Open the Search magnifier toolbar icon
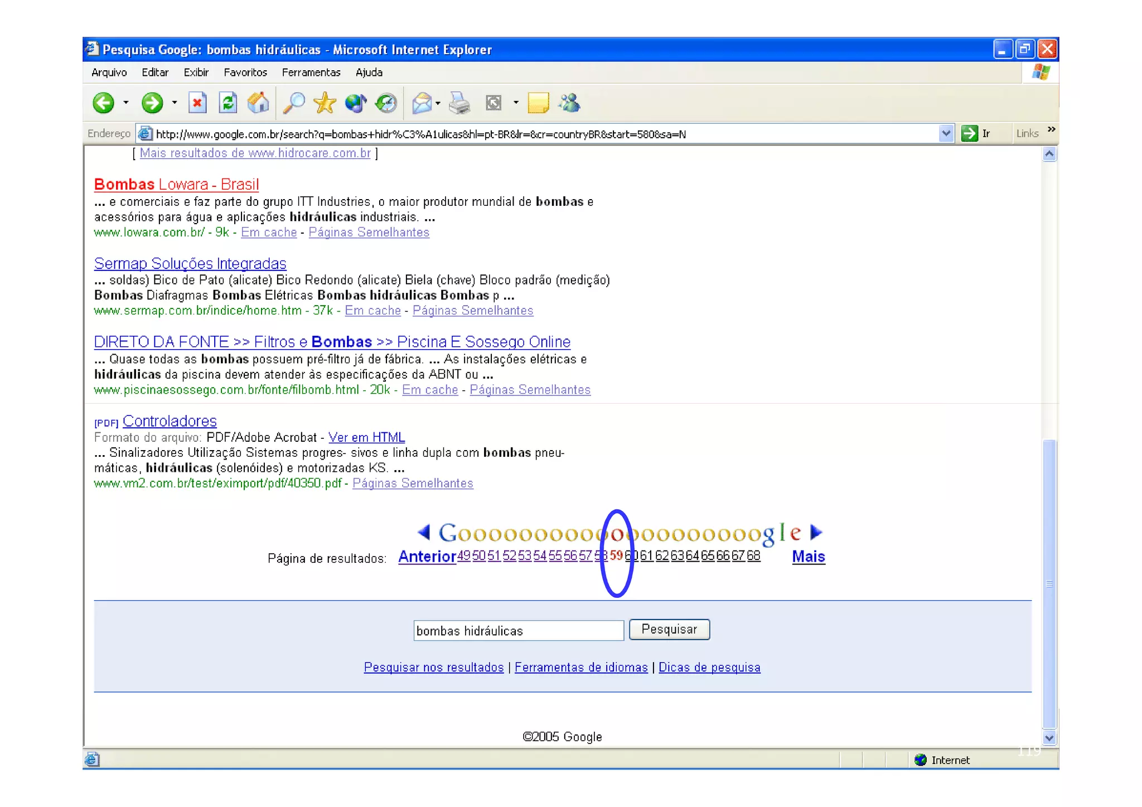 (294, 103)
